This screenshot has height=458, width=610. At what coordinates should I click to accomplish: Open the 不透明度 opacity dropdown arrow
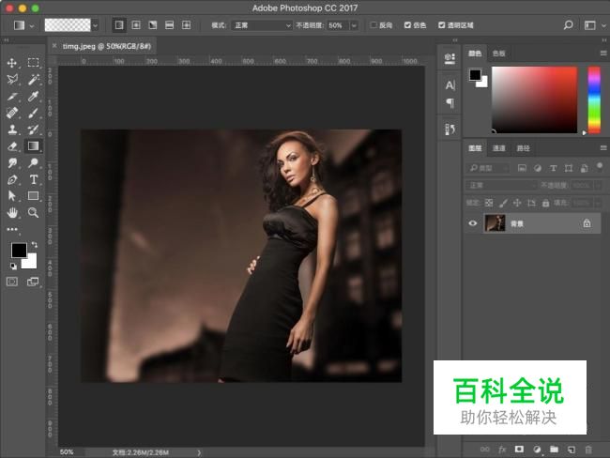pyautogui.click(x=354, y=25)
